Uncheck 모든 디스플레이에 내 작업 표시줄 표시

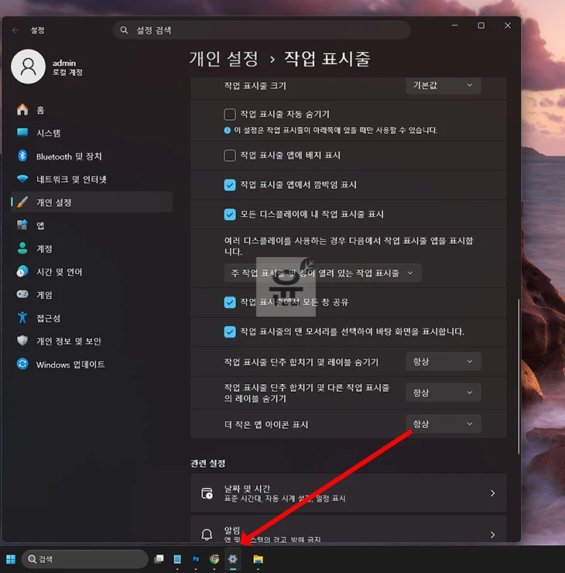(x=230, y=214)
